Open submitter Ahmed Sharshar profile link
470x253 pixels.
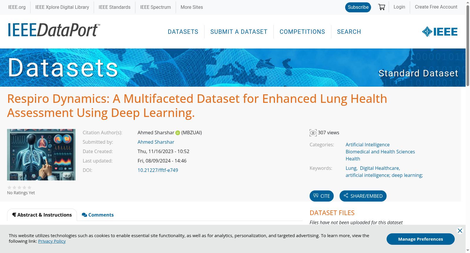coord(156,142)
